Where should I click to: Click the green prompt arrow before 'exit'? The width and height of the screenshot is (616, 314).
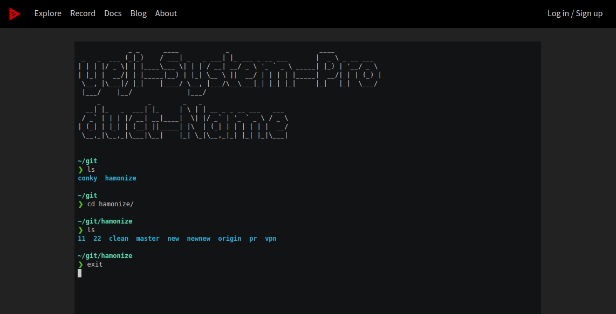coord(80,264)
